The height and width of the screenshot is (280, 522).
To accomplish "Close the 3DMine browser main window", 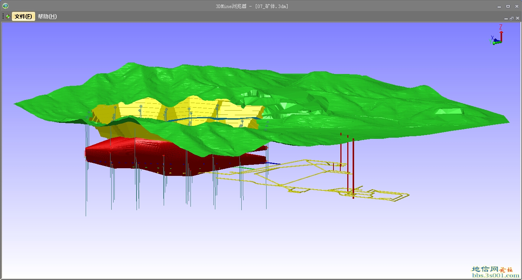I will pyautogui.click(x=516, y=6).
